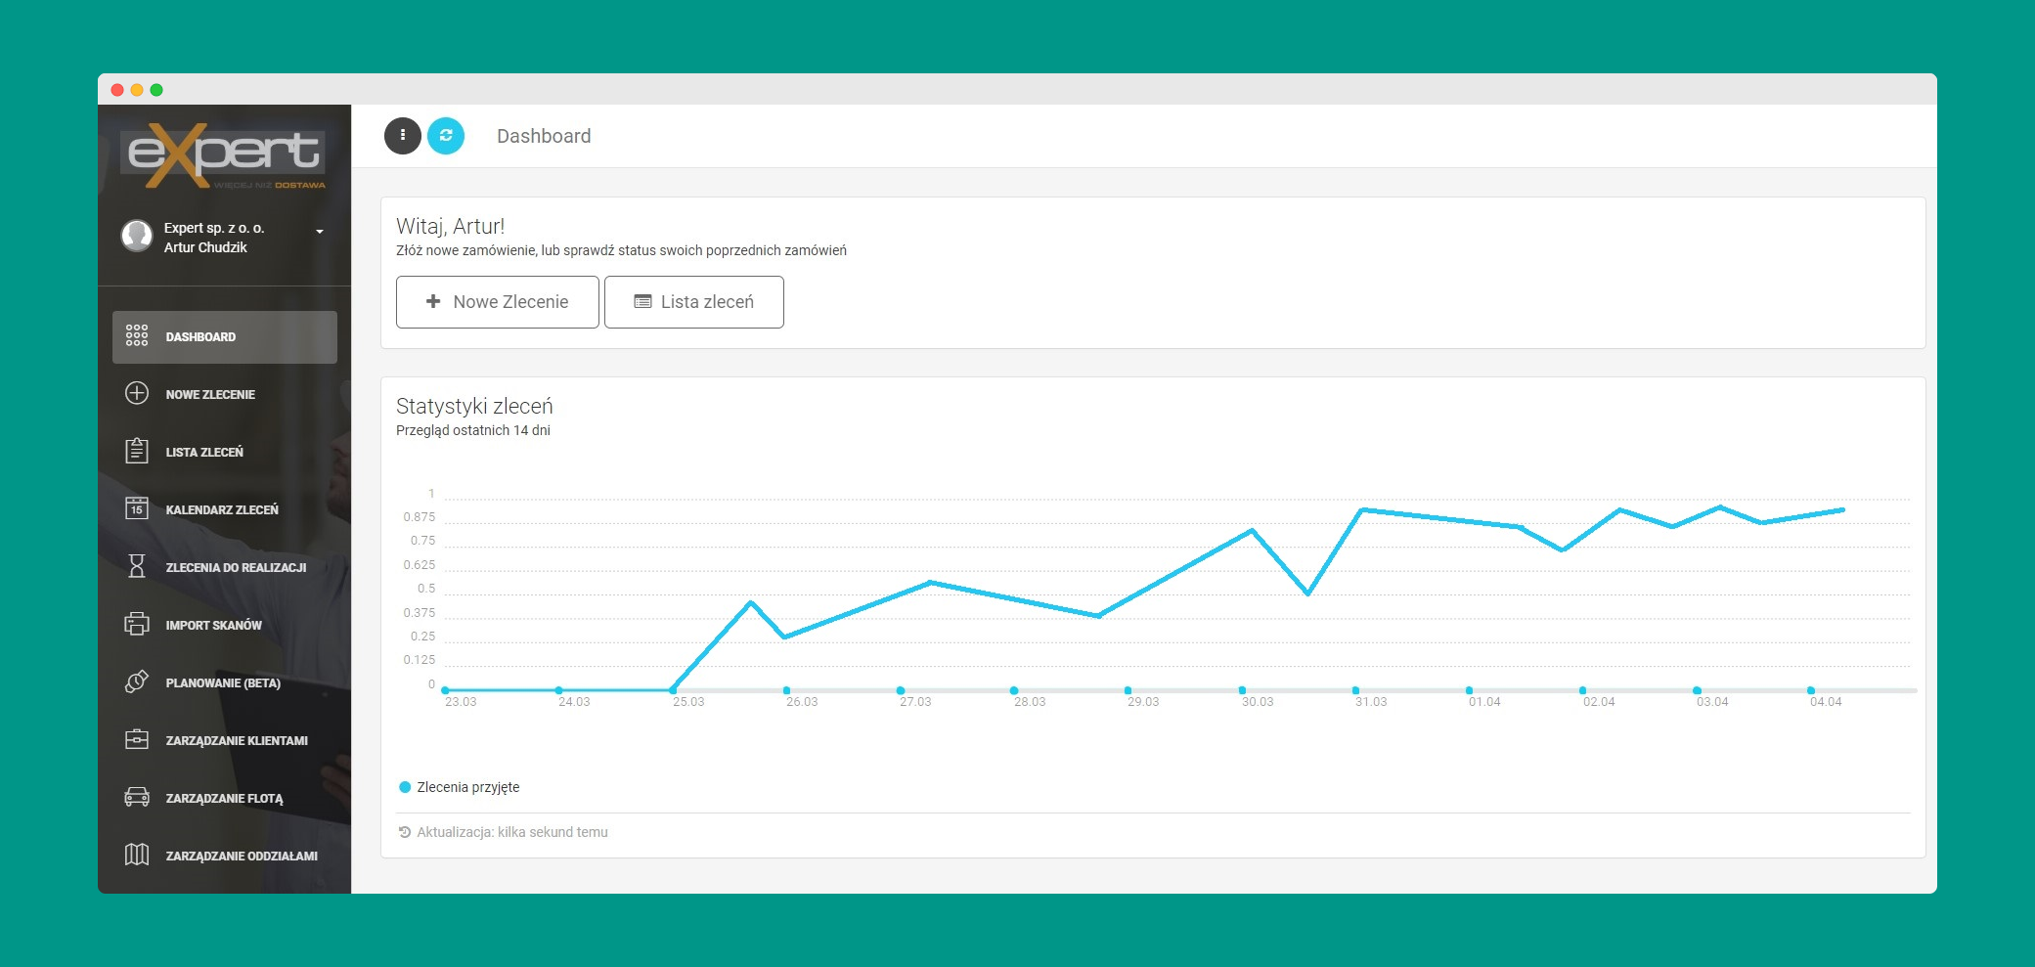Expand the user account dropdown arrow
Image resolution: width=2035 pixels, height=967 pixels.
pos(320,232)
